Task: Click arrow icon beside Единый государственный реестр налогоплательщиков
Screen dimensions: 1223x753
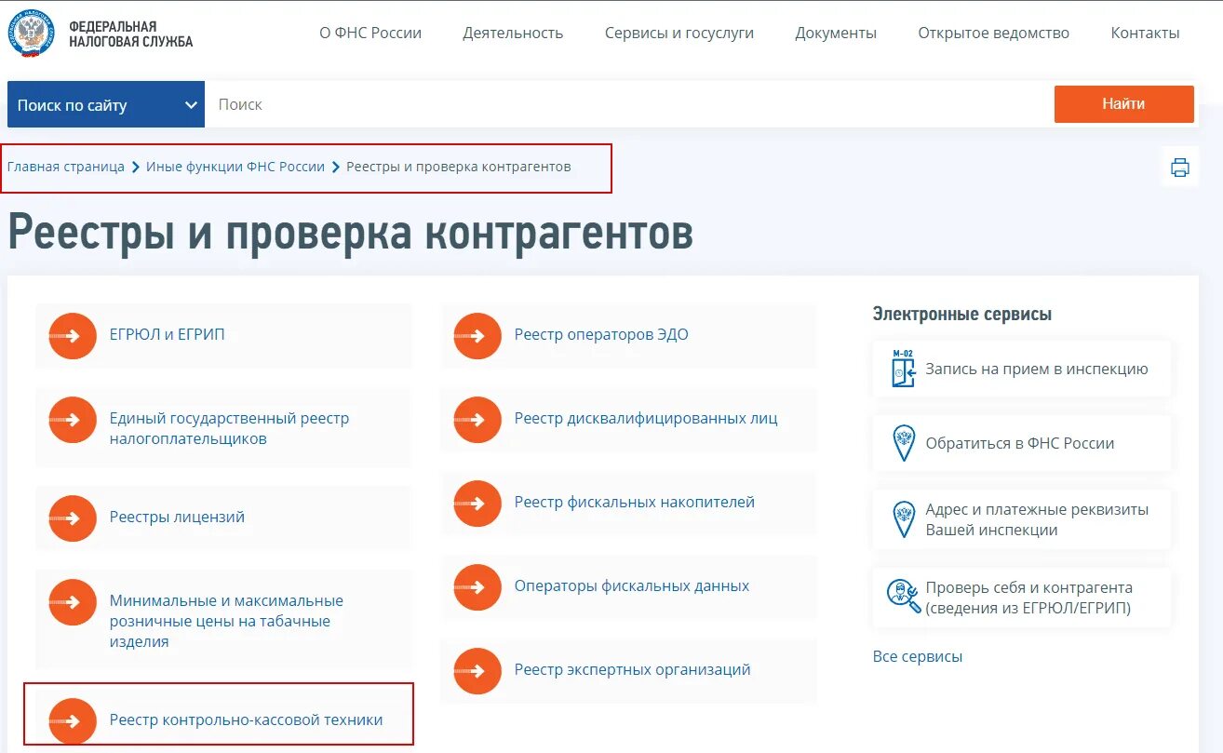Action: click(x=73, y=420)
